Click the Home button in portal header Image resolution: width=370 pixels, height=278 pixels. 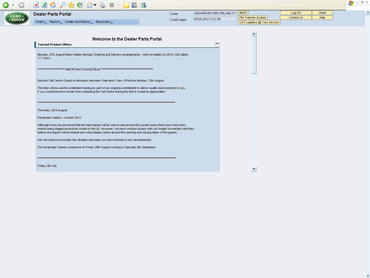tap(322, 13)
